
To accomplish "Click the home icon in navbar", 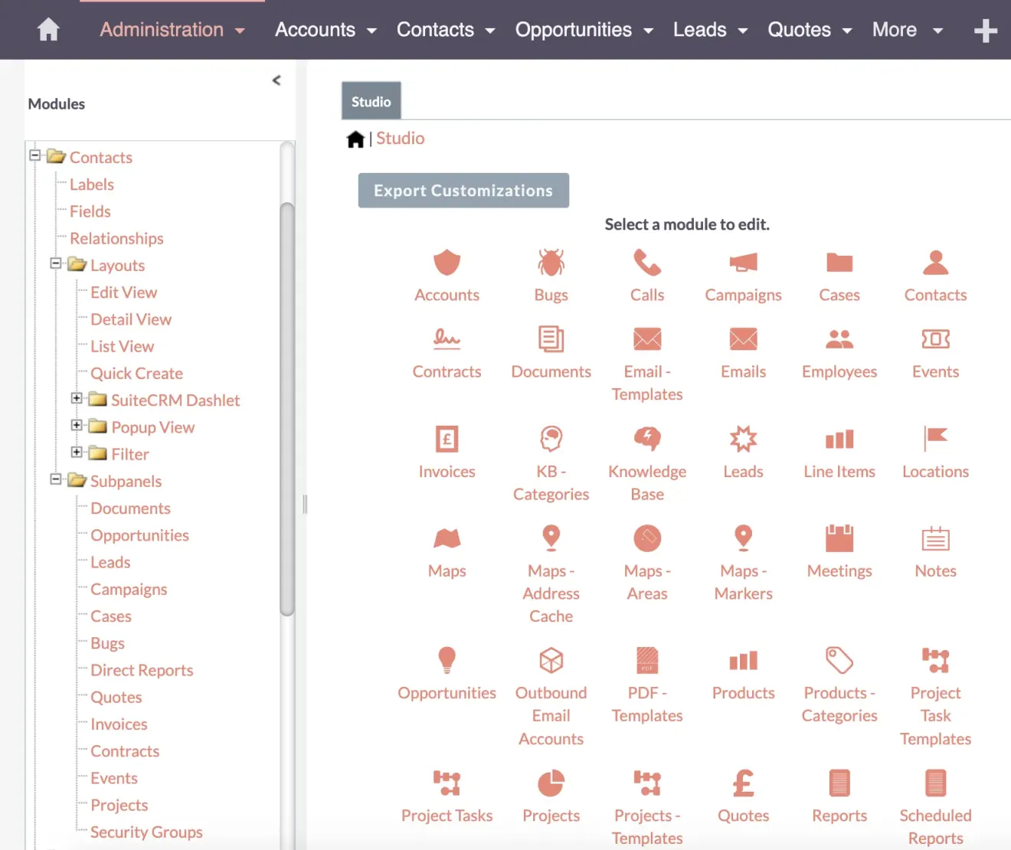I will (x=48, y=30).
